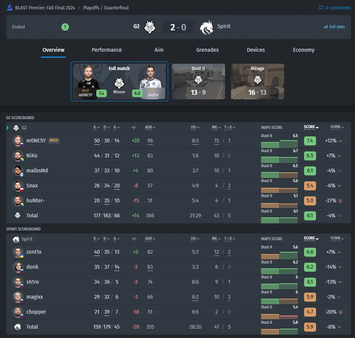
Task: Open donk's player name link
Action: (x=32, y=267)
